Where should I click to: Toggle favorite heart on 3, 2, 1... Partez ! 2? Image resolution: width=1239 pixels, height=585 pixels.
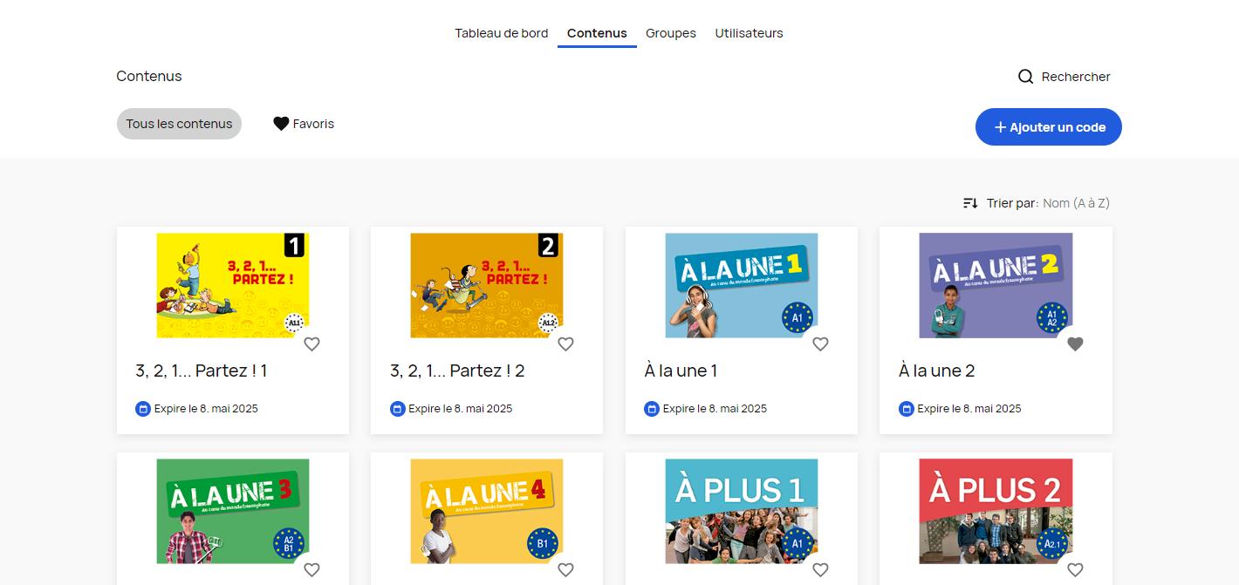[565, 344]
